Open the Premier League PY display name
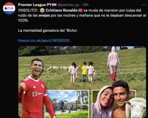The height and width of the screenshot is (118, 148). pyautogui.click(x=35, y=5)
